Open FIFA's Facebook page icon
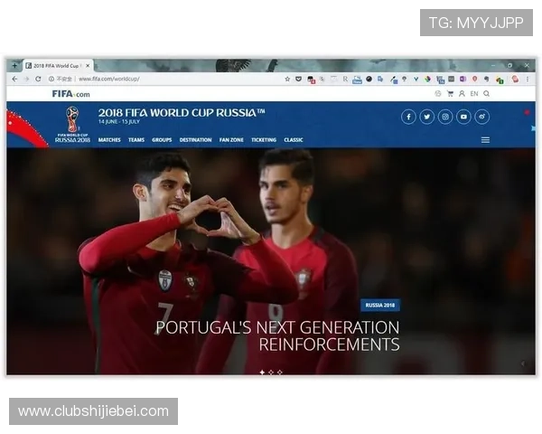Screen dimensions: 542x434 (408, 117)
